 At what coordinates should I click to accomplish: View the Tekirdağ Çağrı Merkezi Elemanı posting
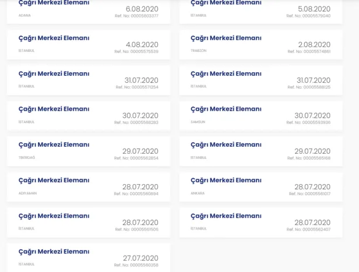(x=54, y=145)
